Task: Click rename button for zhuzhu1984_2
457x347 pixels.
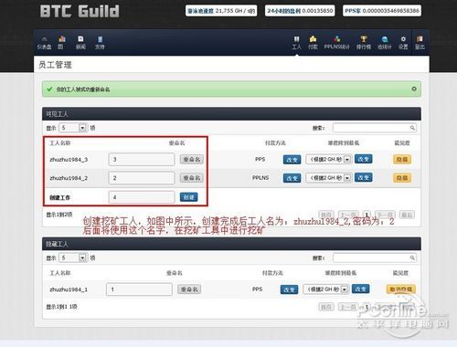Action: coord(192,178)
